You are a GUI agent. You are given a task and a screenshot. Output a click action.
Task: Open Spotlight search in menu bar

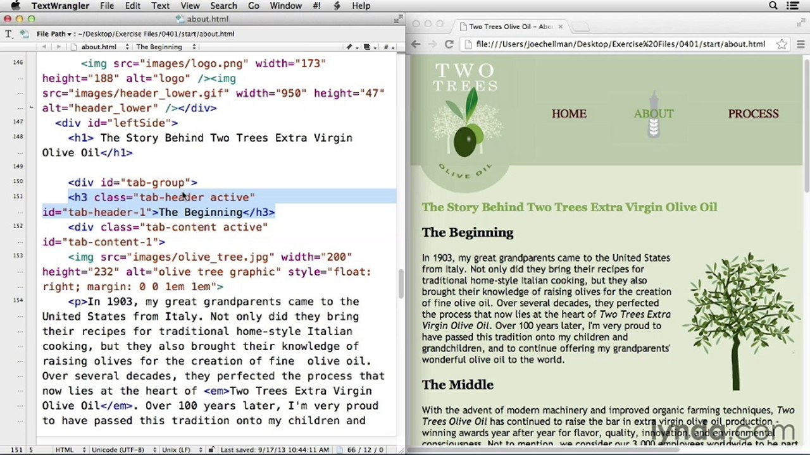tap(773, 6)
